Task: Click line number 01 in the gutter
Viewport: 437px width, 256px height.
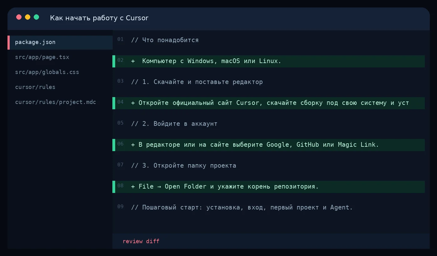Action: [120, 39]
